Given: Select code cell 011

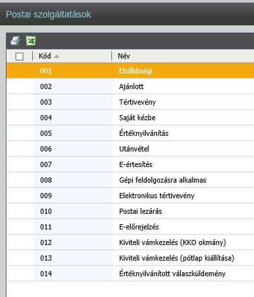Looking at the screenshot, I should (46, 227).
